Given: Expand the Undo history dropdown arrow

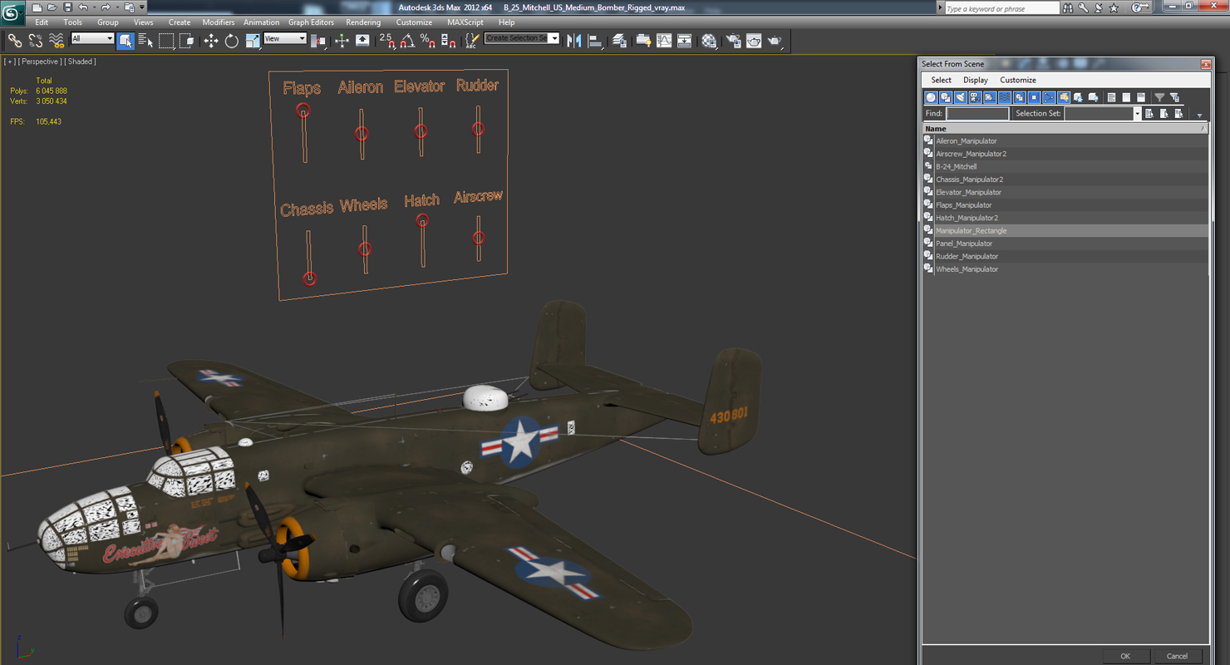Looking at the screenshot, I should click(93, 7).
